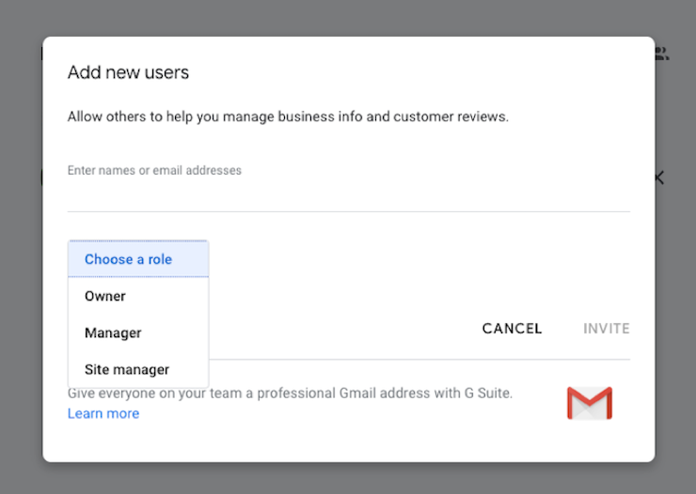The width and height of the screenshot is (696, 494).
Task: Click the Add new users heading
Action: pos(128,72)
